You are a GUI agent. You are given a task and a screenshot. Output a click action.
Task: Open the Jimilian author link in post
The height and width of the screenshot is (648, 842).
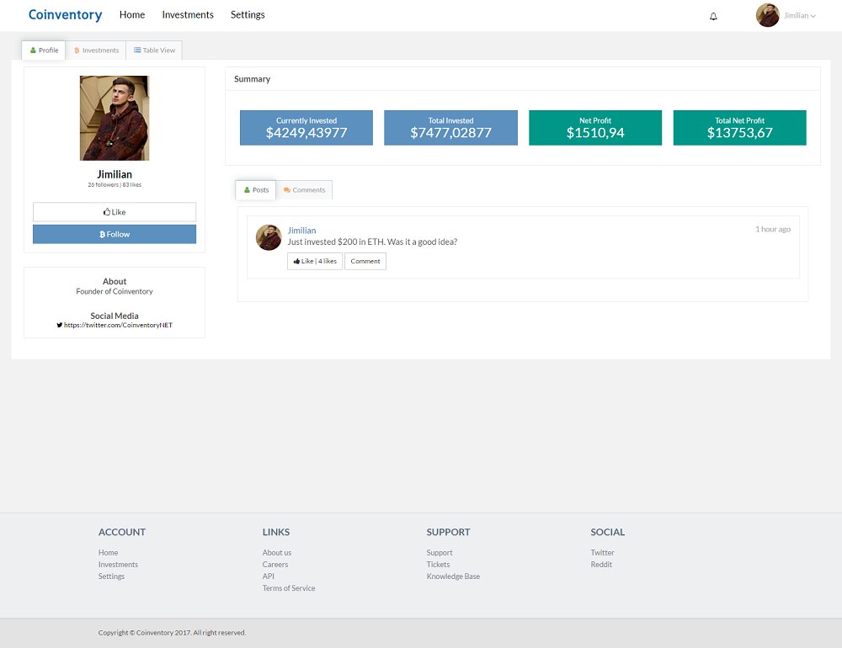tap(301, 231)
